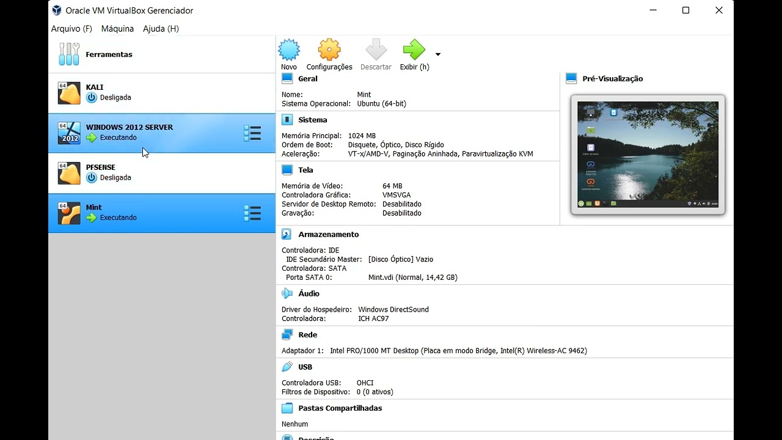Select the KALI virtual machine icon
Image resolution: width=782 pixels, height=440 pixels.
pos(69,93)
